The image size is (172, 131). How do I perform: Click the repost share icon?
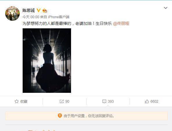62,102
